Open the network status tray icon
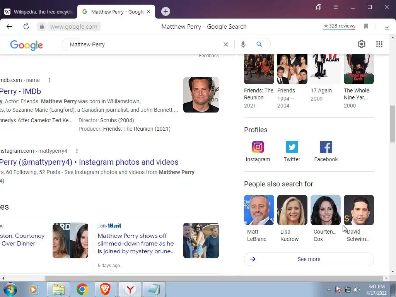This screenshot has height=297, width=396. (x=348, y=290)
